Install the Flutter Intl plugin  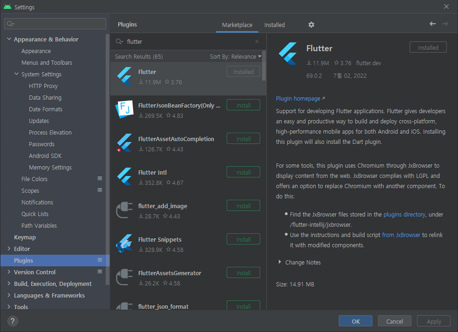point(243,172)
